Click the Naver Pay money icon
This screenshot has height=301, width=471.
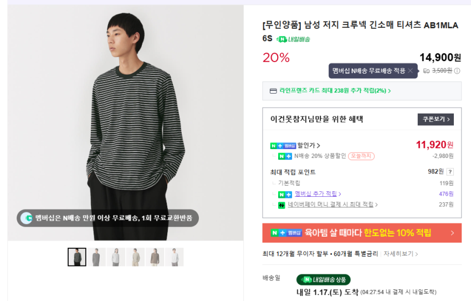[281, 205]
